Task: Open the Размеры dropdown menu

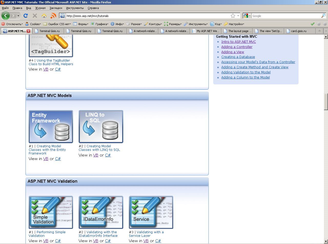Action: click(x=173, y=24)
